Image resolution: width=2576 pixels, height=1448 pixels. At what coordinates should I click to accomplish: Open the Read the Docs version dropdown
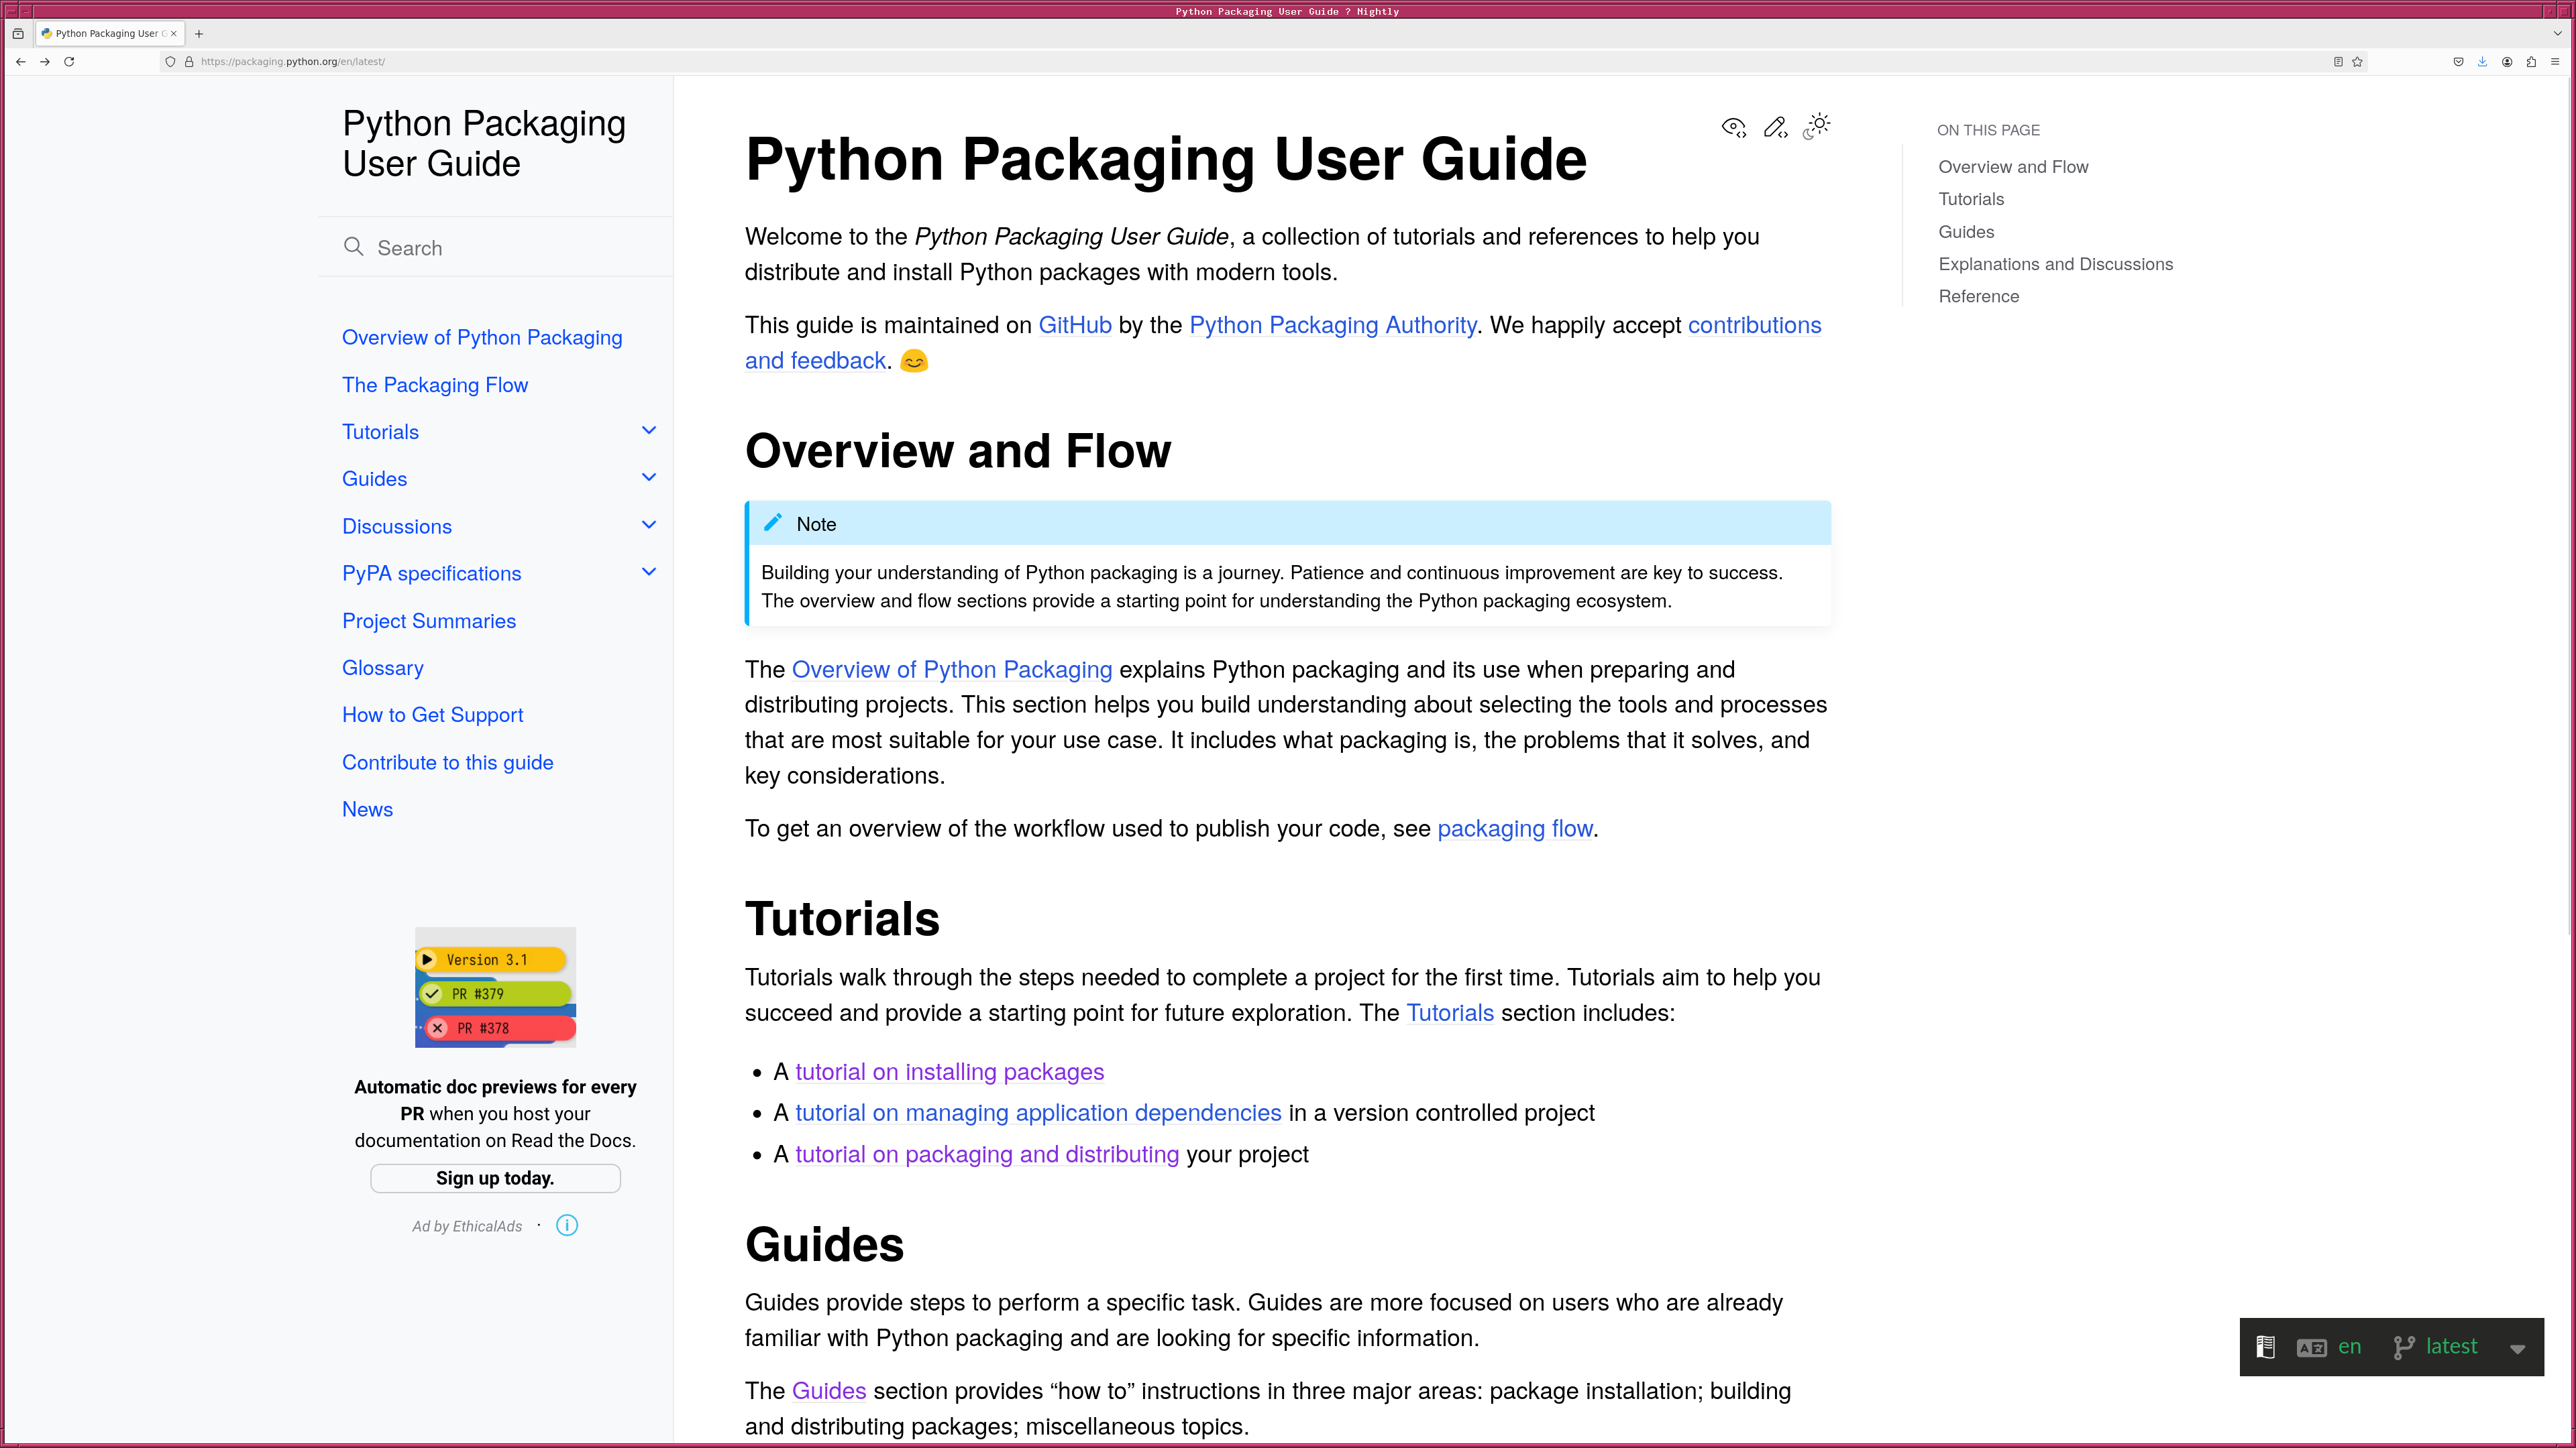2517,1348
